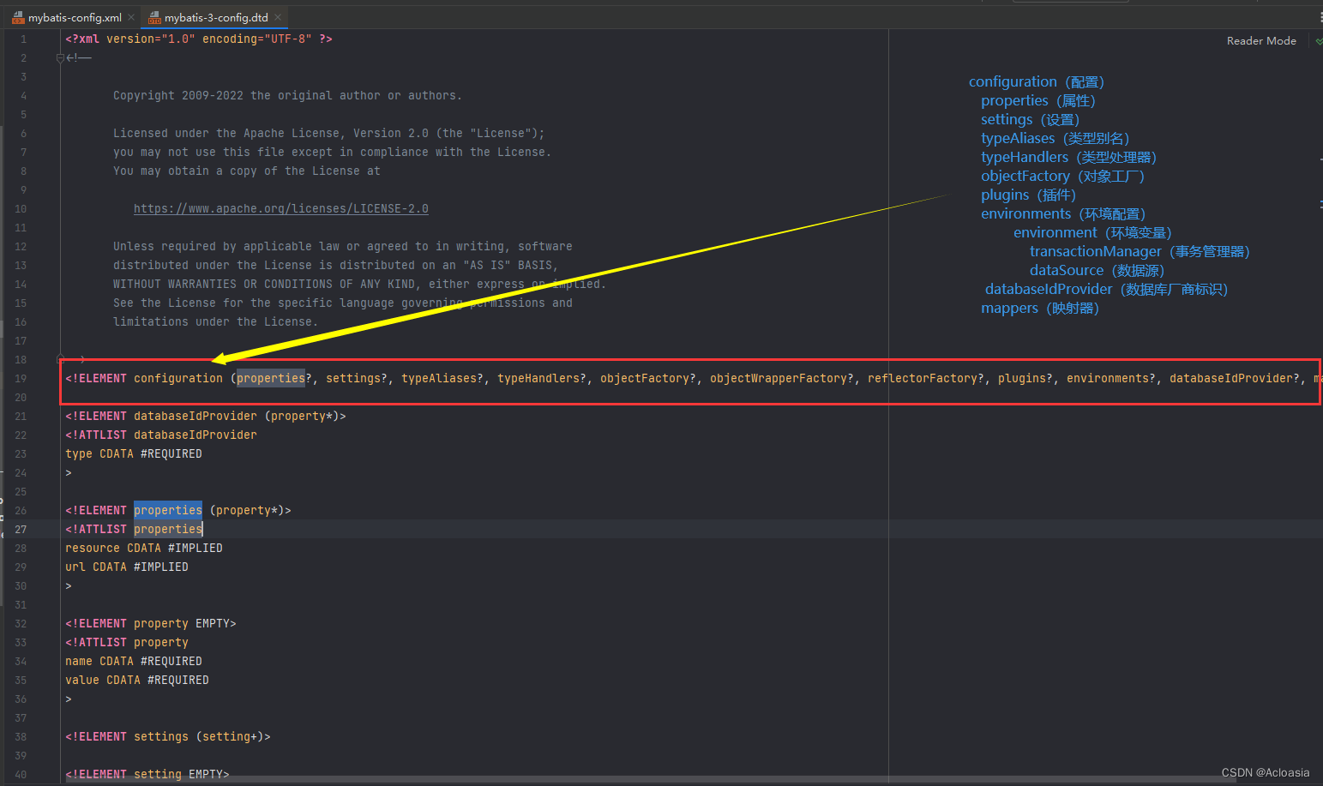Screen dimensions: 1323x786
Task: Click the configuration (配置) annotation text
Action: click(x=1035, y=81)
